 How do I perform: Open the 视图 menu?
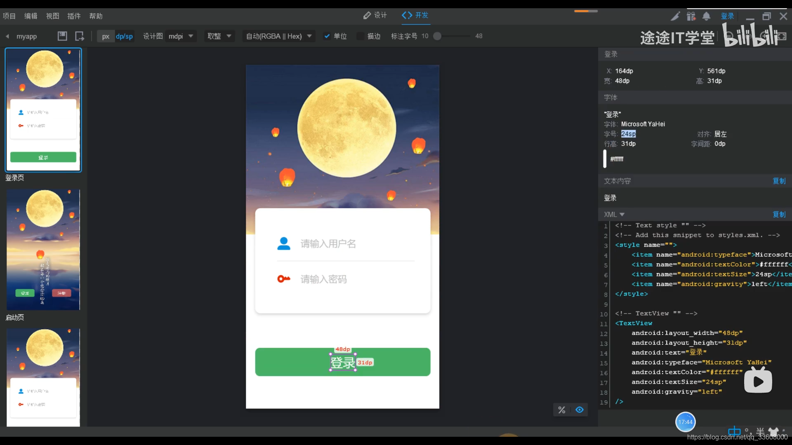[x=52, y=16]
